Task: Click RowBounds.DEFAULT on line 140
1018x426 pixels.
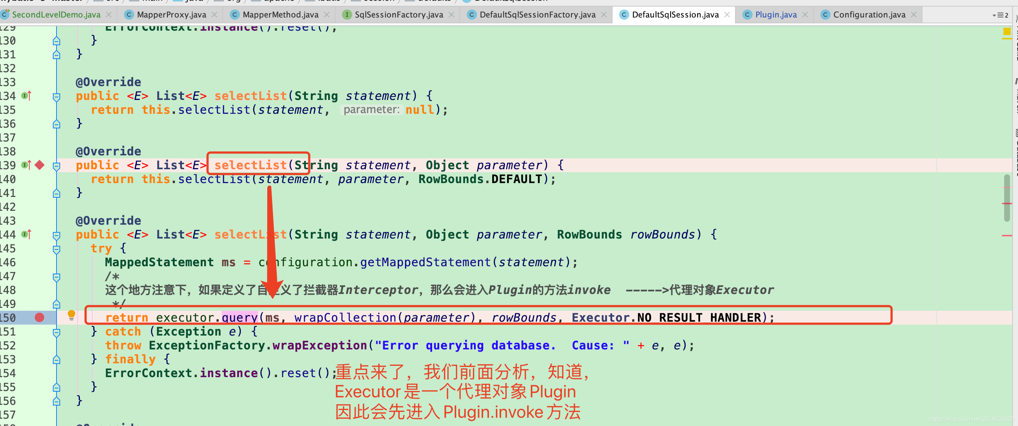Action: coord(480,179)
